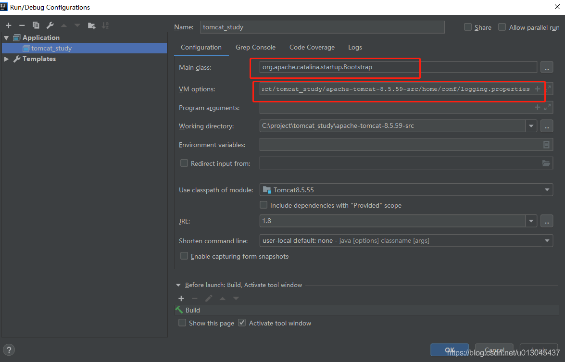The height and width of the screenshot is (362, 565).
Task: Open the Environment variables editor icon
Action: (x=546, y=145)
